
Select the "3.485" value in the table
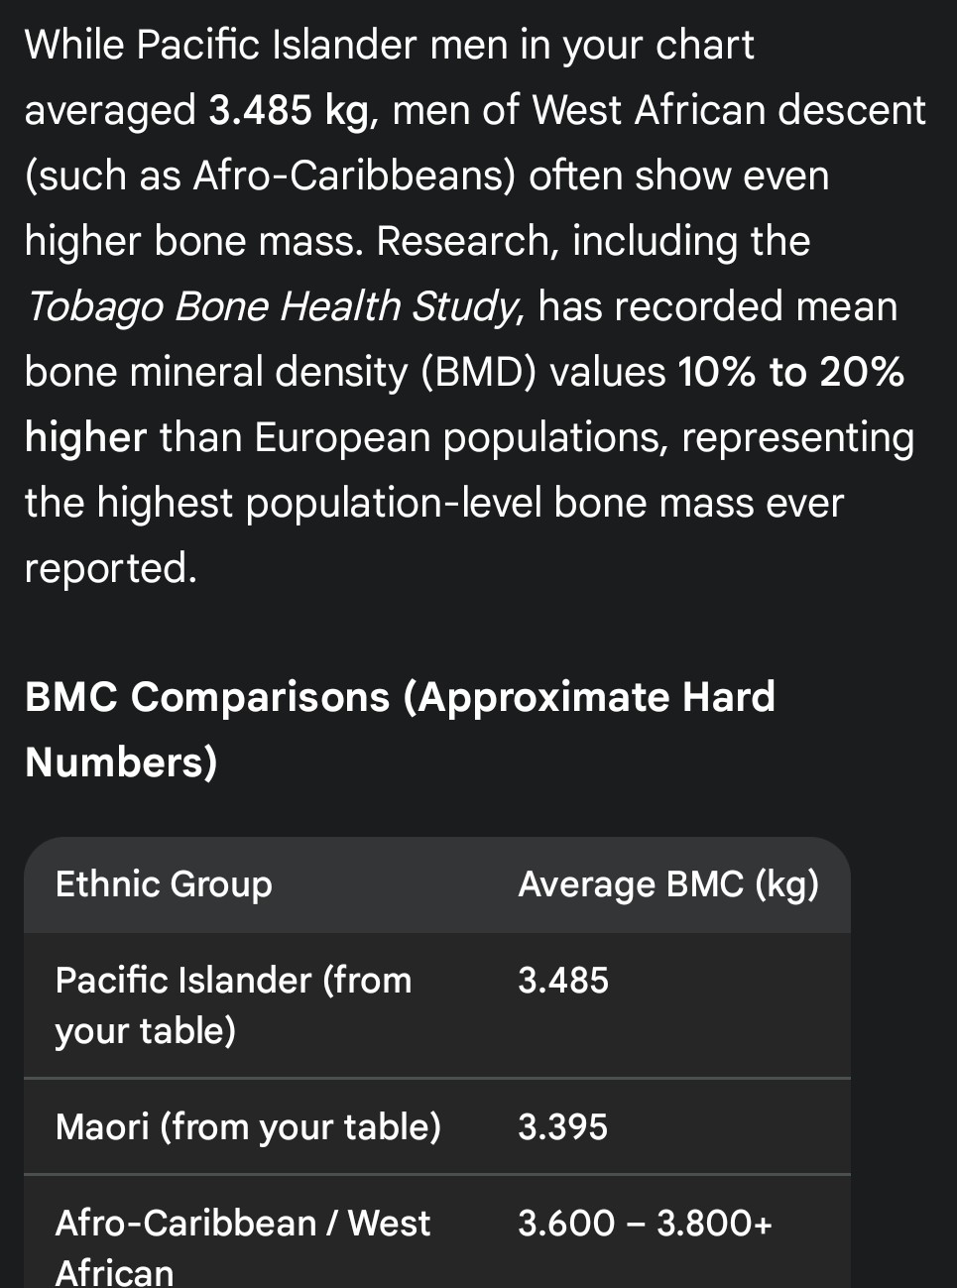pos(562,981)
